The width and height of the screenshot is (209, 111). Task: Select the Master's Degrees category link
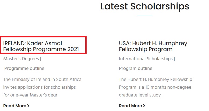coord(21,59)
